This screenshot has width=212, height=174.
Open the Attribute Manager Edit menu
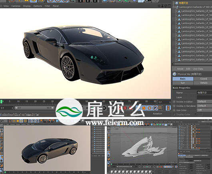click(188, 69)
